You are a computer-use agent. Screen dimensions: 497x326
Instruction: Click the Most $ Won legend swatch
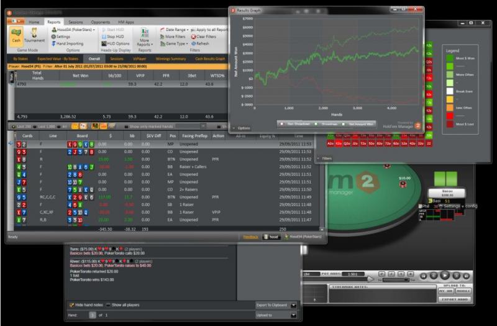pos(450,58)
